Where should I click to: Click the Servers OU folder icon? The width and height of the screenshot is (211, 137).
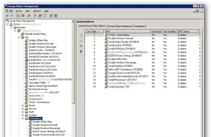click(x=27, y=109)
